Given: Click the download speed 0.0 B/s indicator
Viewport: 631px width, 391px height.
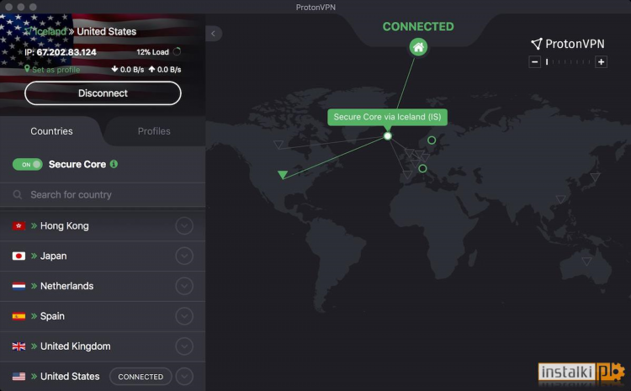Looking at the screenshot, I should pyautogui.click(x=128, y=70).
